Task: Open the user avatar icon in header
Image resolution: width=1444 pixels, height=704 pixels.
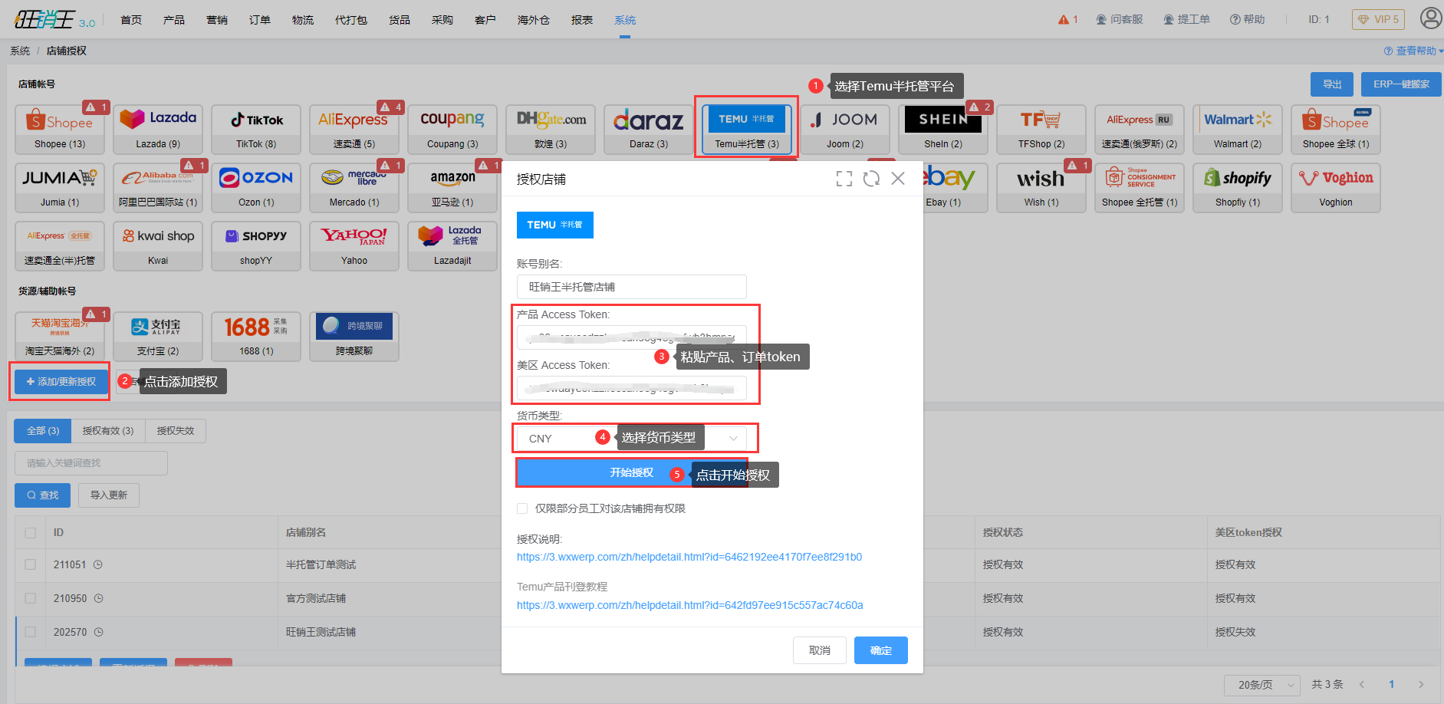Action: [1431, 18]
